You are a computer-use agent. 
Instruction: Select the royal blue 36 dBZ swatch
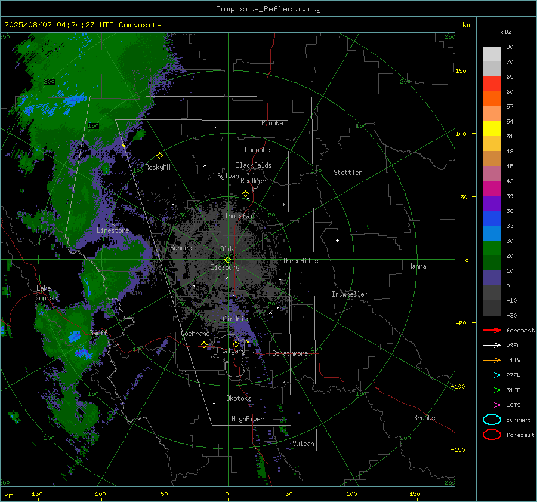492,218
